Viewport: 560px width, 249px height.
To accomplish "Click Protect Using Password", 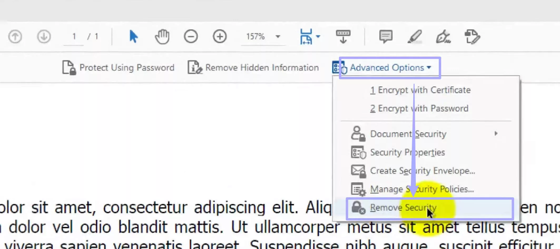I will coord(118,67).
